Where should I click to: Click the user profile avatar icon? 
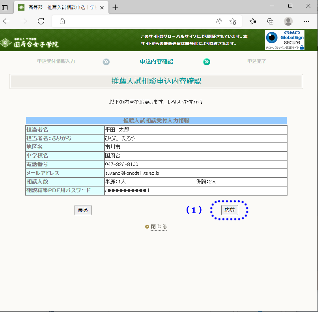tap(288, 21)
